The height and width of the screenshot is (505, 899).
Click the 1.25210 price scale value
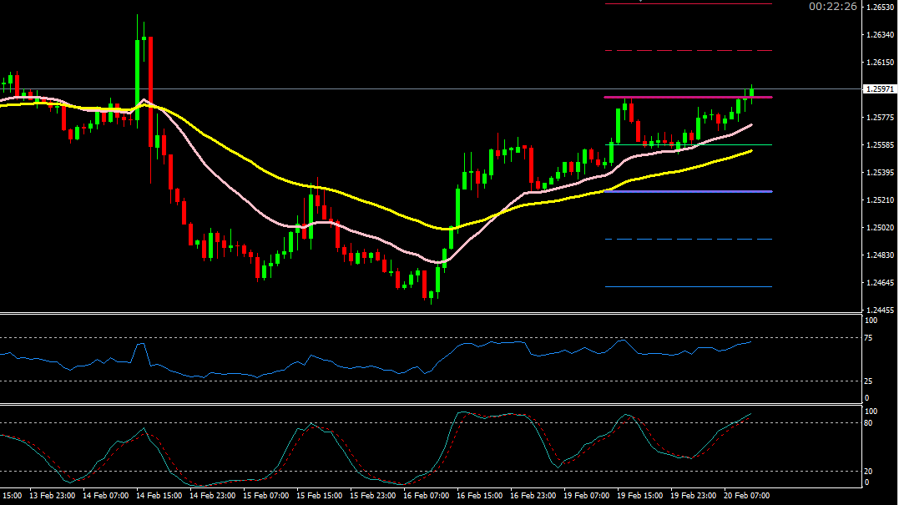click(x=880, y=199)
